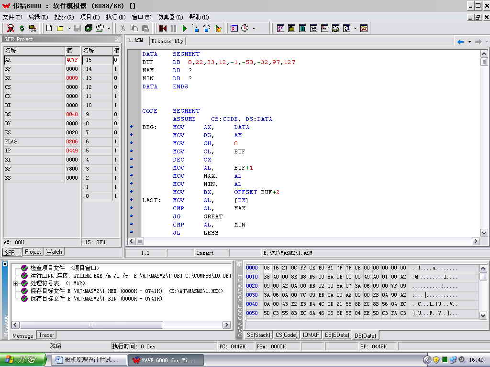Open the DS(Data) memory tab
The height and width of the screenshot is (367, 490).
click(x=365, y=336)
